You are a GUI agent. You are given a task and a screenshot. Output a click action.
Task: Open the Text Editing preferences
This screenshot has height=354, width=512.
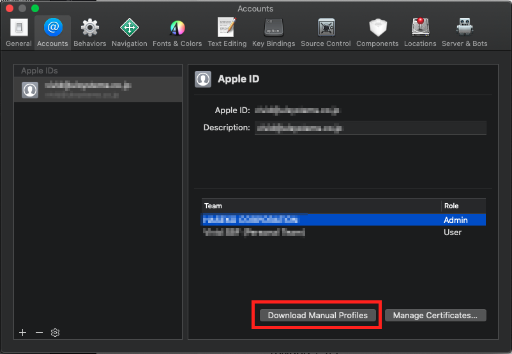(227, 33)
